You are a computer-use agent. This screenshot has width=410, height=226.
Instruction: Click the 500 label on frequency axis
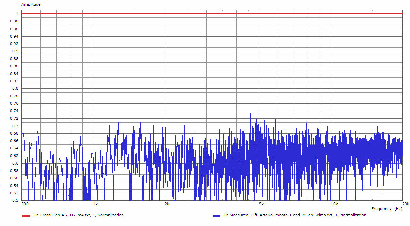coord(24,204)
